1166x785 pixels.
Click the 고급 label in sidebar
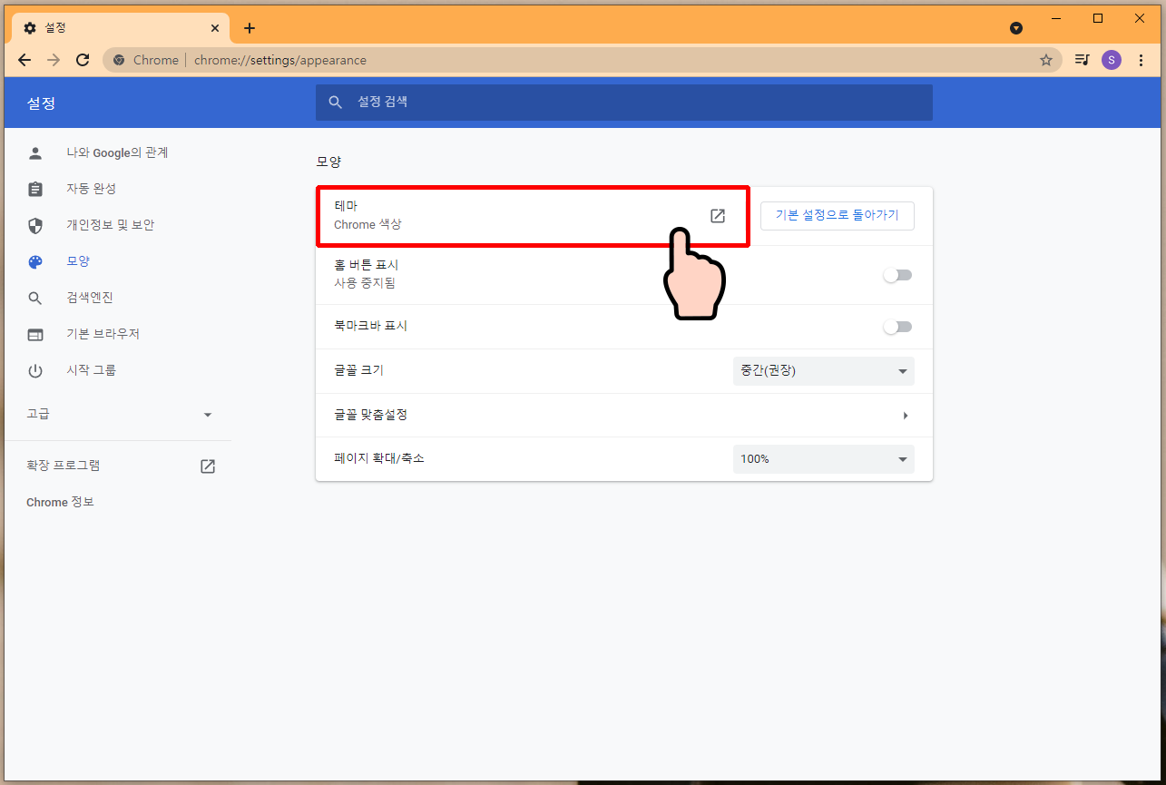(x=38, y=414)
